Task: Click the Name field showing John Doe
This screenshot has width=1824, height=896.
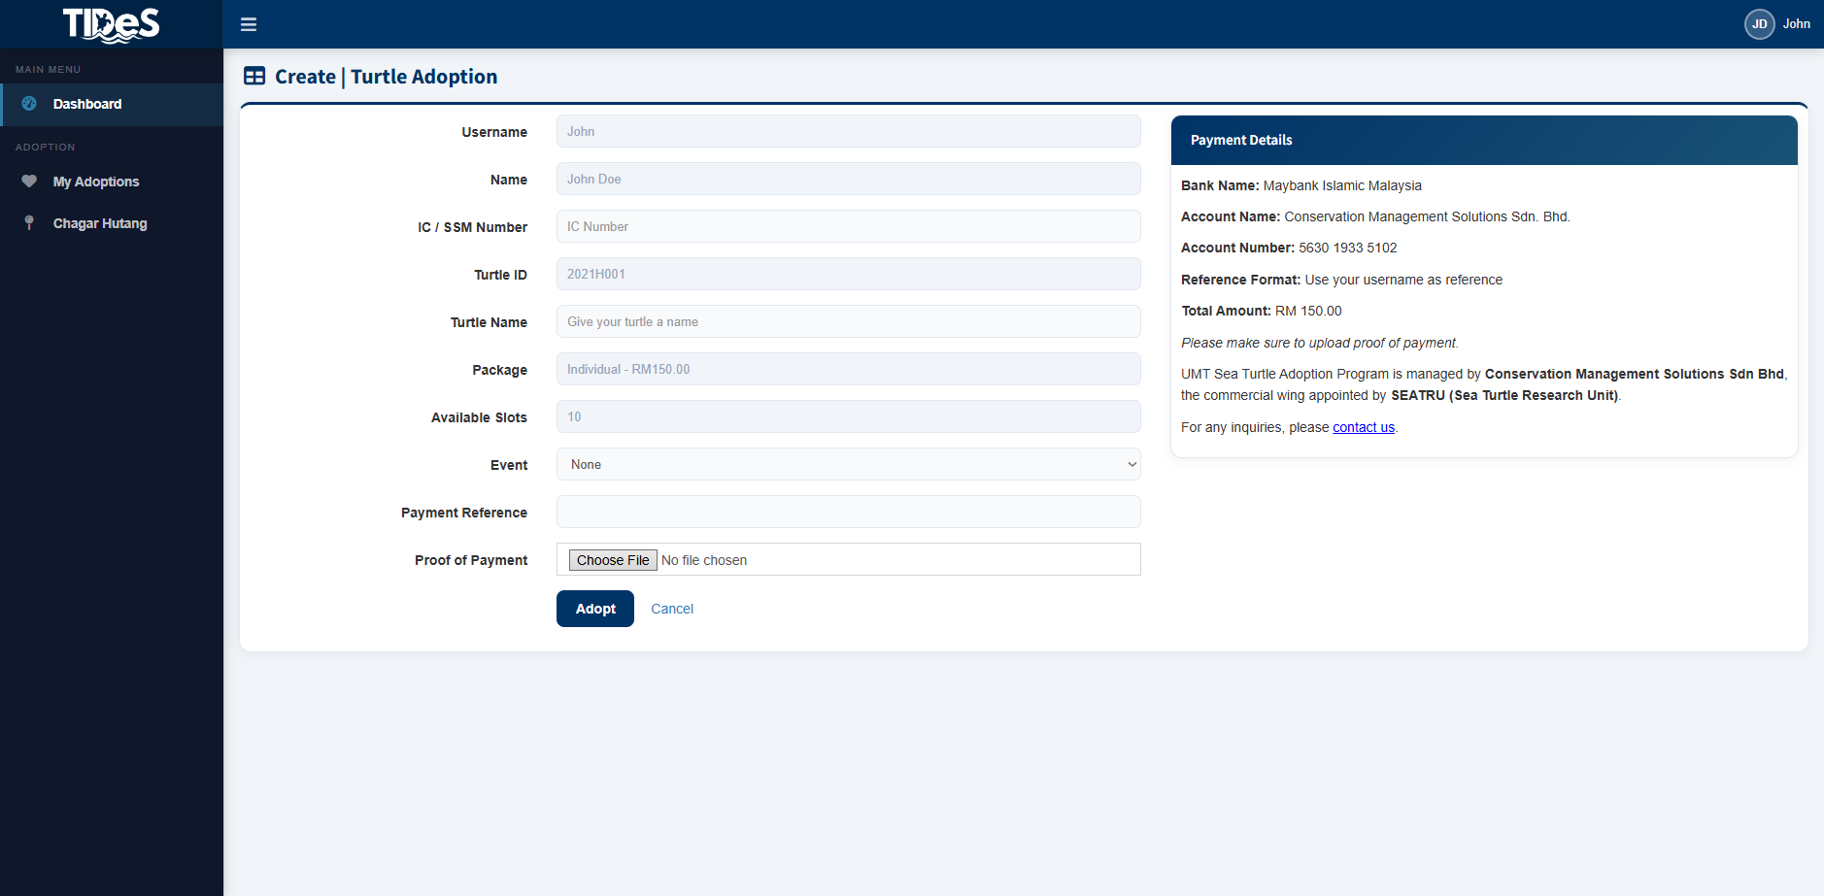Action: 848,179
